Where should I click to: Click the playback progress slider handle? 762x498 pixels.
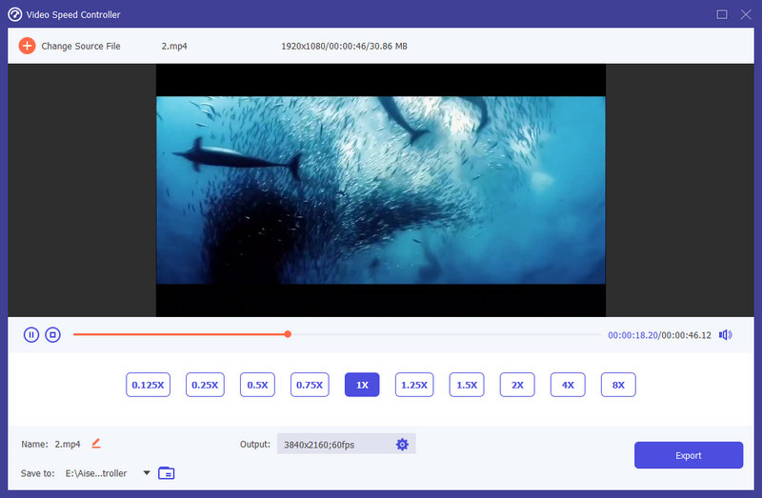pos(288,334)
